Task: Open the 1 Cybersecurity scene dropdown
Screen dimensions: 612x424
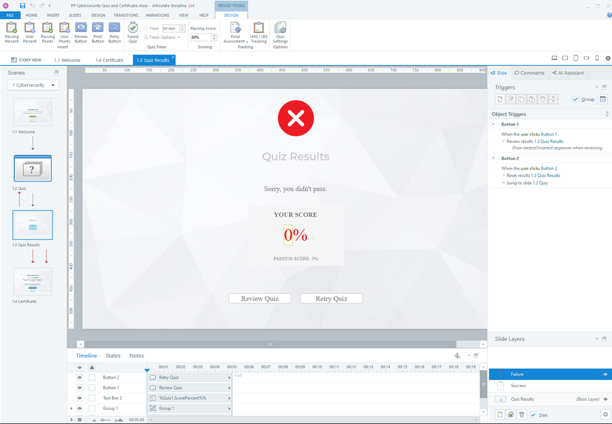Action: tap(33, 85)
